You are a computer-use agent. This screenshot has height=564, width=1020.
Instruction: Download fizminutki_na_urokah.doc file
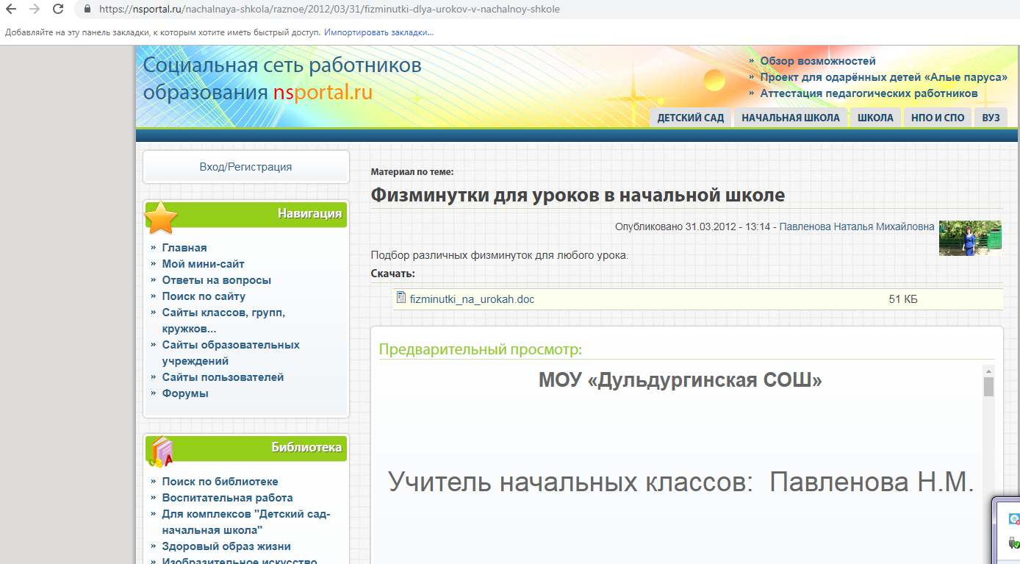pos(472,299)
